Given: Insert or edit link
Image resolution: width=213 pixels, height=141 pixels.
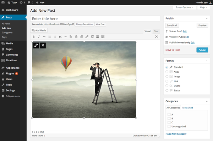Looking at the screenshot, I should [x=87, y=37].
